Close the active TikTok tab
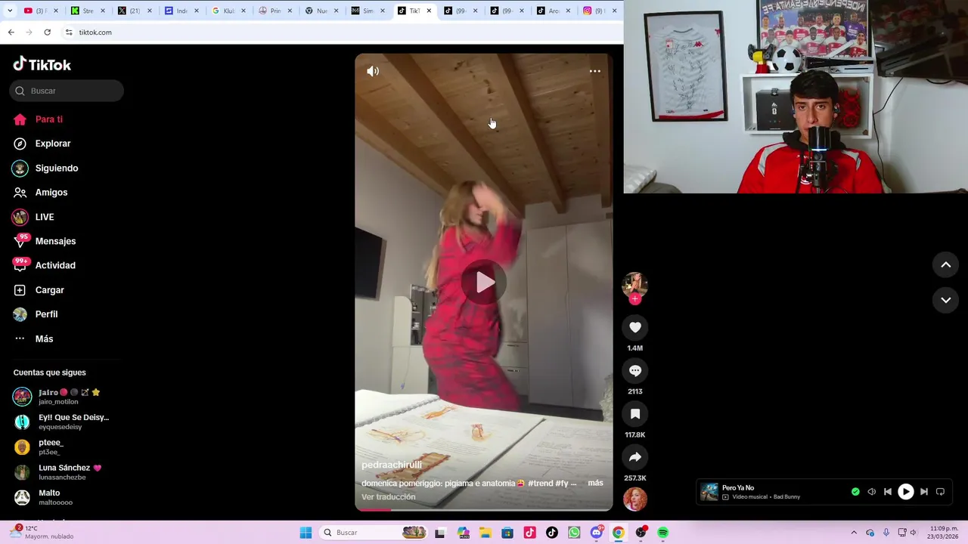The image size is (968, 544). [x=430, y=11]
